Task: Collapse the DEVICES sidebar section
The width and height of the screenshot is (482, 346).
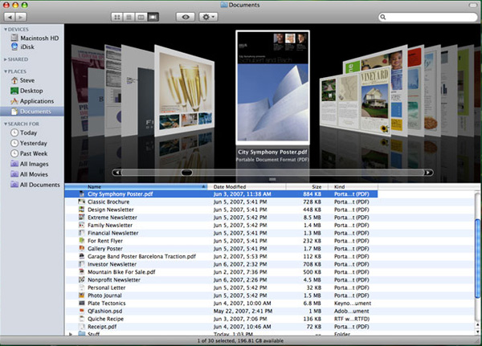Action: pos(6,30)
